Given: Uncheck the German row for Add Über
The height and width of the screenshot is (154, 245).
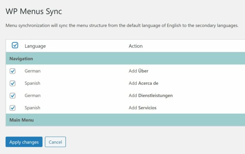Looking at the screenshot, I should [12, 71].
